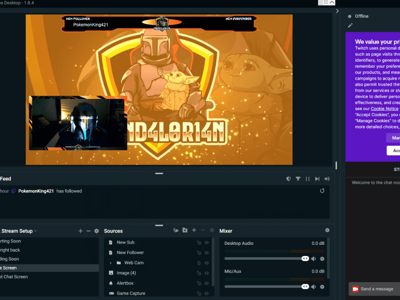Image resolution: width=400 pixels, height=300 pixels.
Task: Hide the Web Cam folder
Action: coord(207,263)
